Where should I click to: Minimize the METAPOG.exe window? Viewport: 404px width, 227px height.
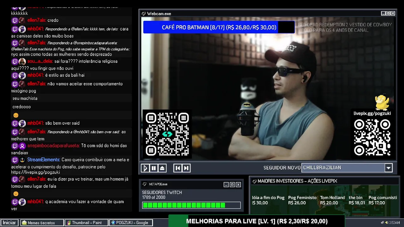(226, 184)
